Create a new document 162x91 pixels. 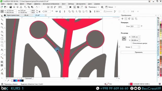point(2,7)
